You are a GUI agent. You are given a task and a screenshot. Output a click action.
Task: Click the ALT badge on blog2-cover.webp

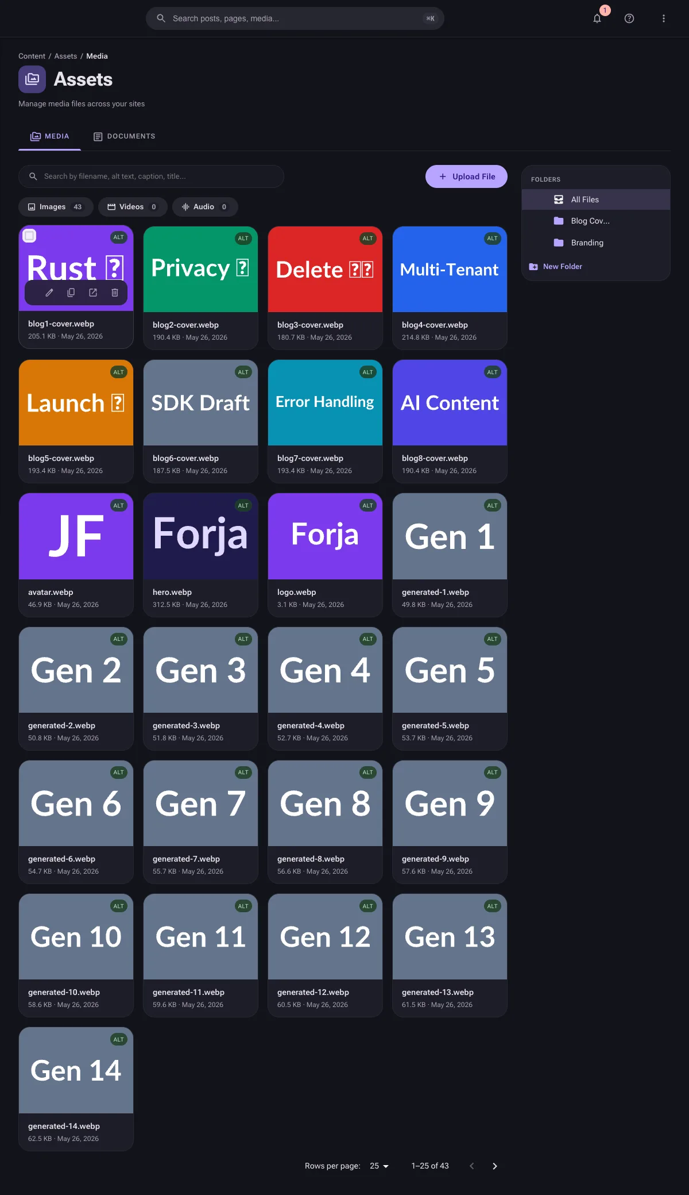pos(243,239)
